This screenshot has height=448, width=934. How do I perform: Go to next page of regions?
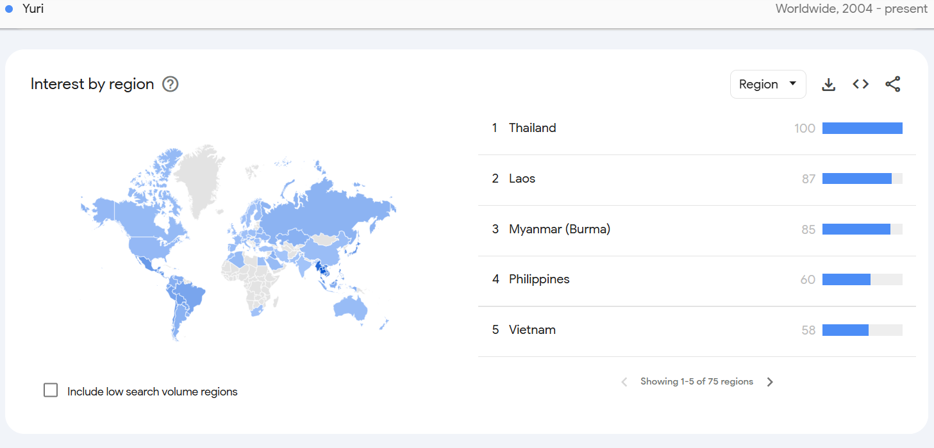click(x=770, y=382)
